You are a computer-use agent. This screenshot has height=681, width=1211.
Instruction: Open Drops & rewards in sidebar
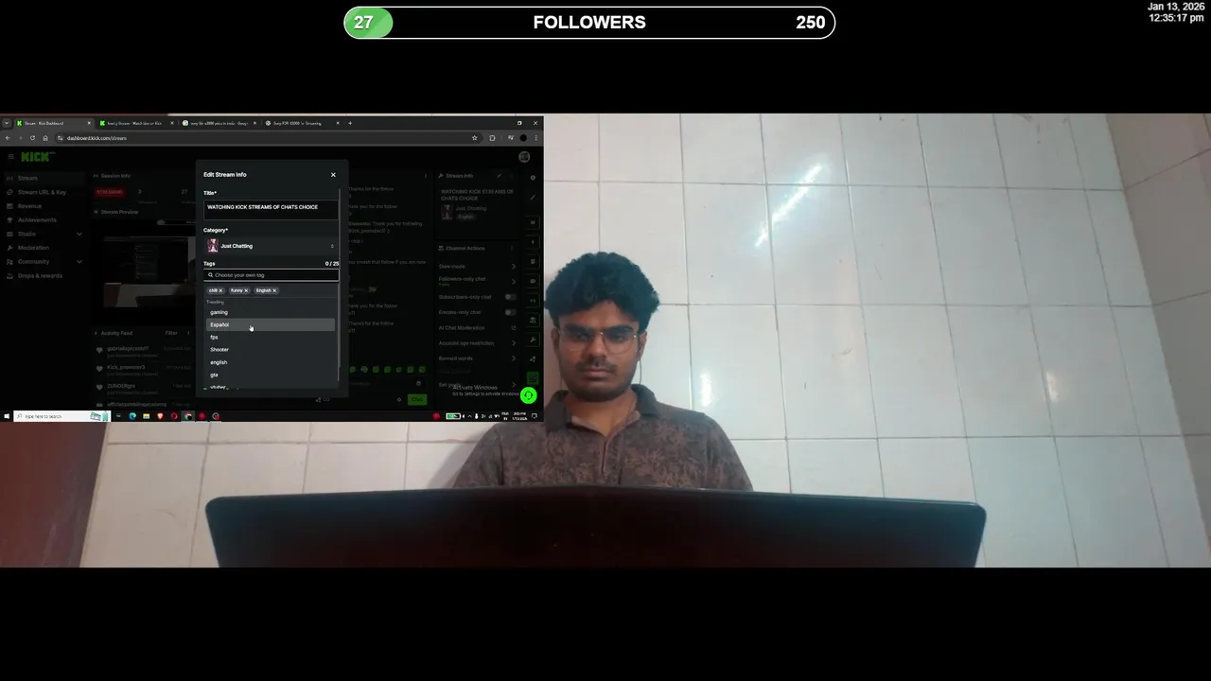(44, 275)
